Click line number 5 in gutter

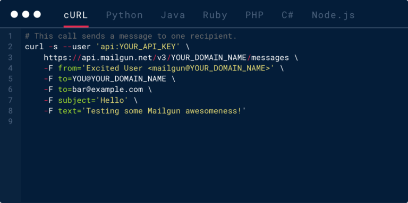(10, 78)
